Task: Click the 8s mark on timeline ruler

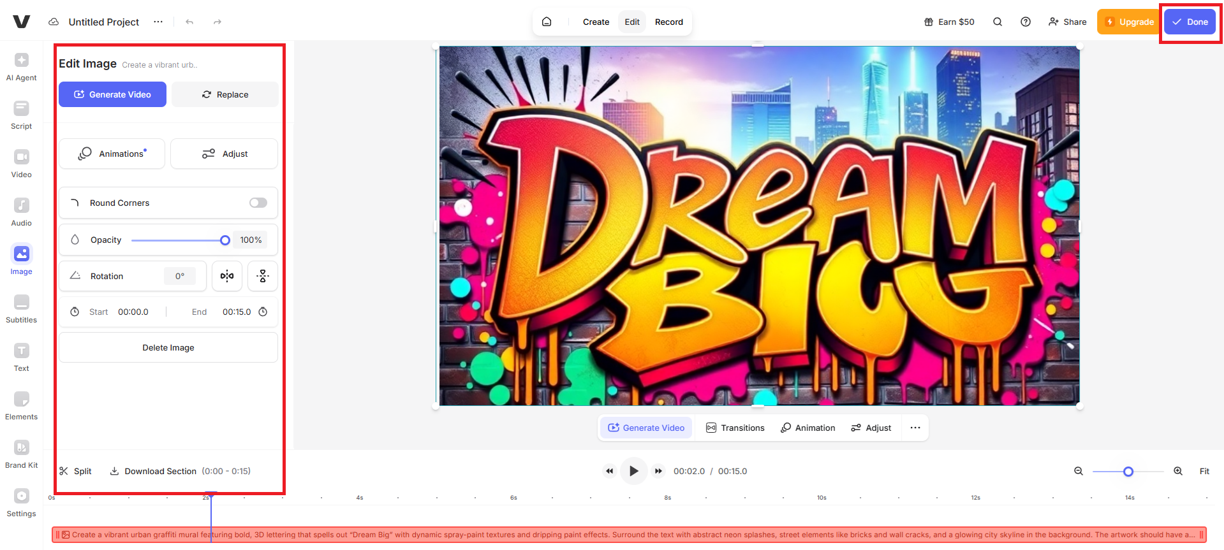Action: pyautogui.click(x=667, y=498)
